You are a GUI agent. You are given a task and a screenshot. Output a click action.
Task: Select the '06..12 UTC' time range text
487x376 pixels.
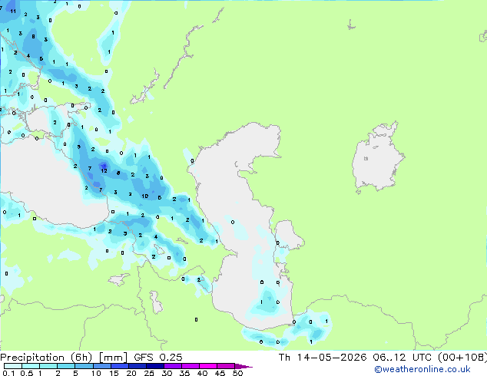(403, 358)
